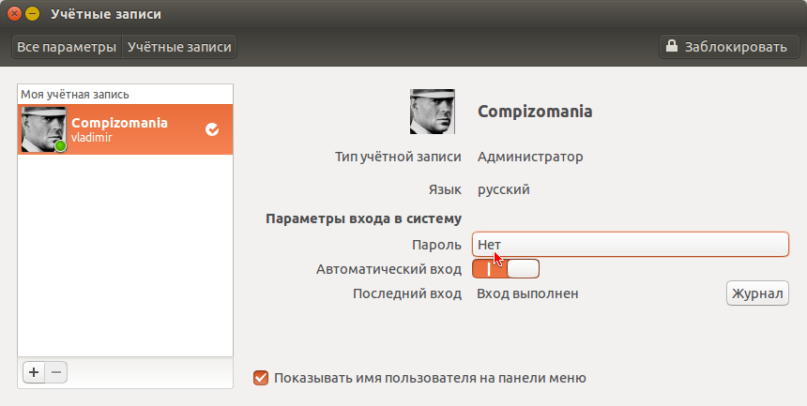This screenshot has width=807, height=406.
Task: Click the Compizomania full name heading
Action: click(535, 112)
